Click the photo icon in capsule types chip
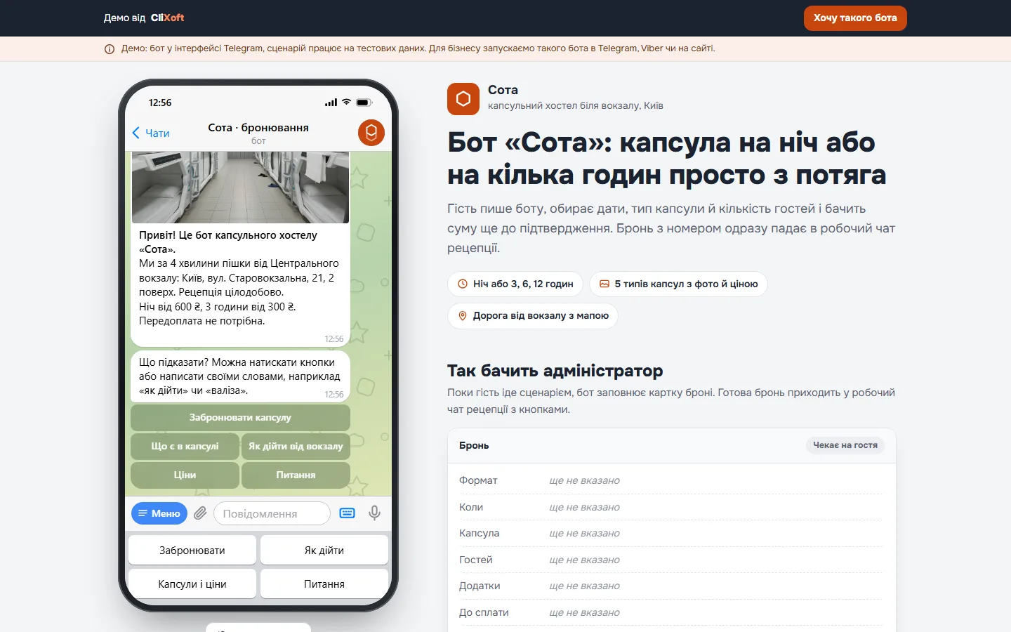Viewport: 1011px width, 632px height. click(604, 284)
